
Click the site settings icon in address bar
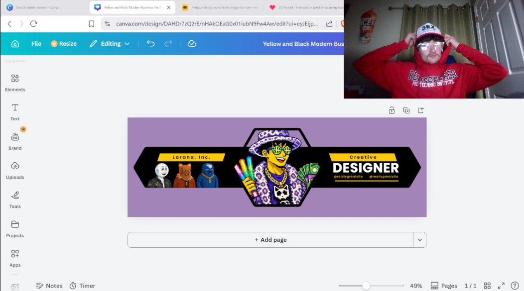pos(107,24)
